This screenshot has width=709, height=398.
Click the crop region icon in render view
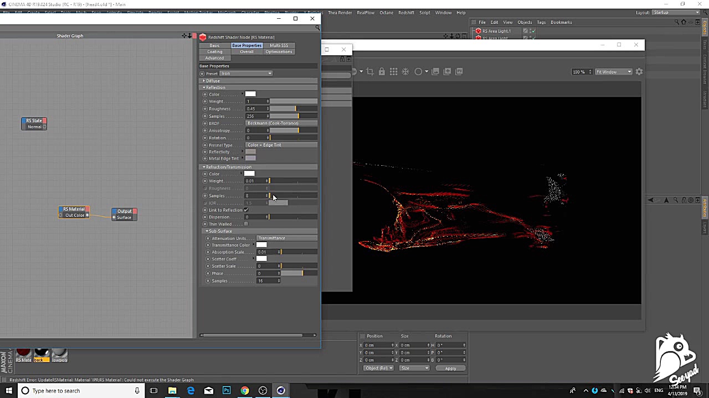[370, 71]
